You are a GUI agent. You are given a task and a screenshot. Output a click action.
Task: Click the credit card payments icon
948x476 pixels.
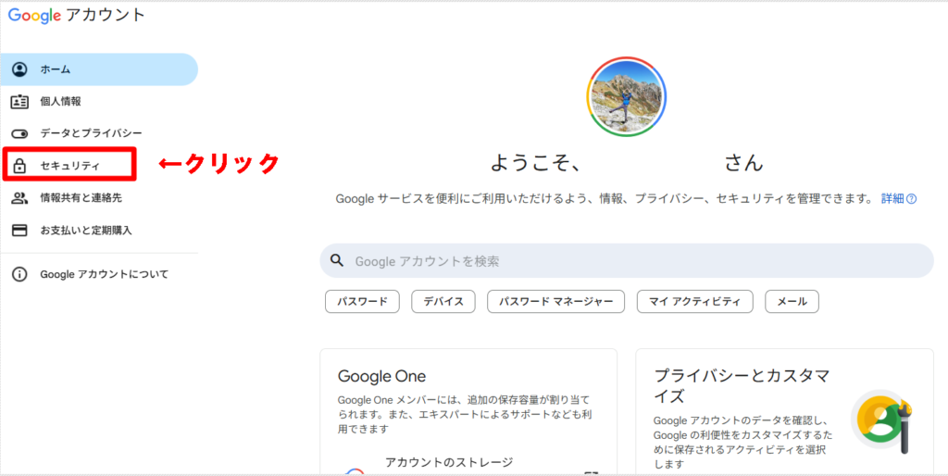click(x=19, y=230)
